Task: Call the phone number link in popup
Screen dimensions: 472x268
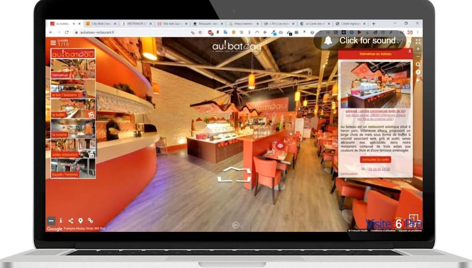Action: point(379,169)
